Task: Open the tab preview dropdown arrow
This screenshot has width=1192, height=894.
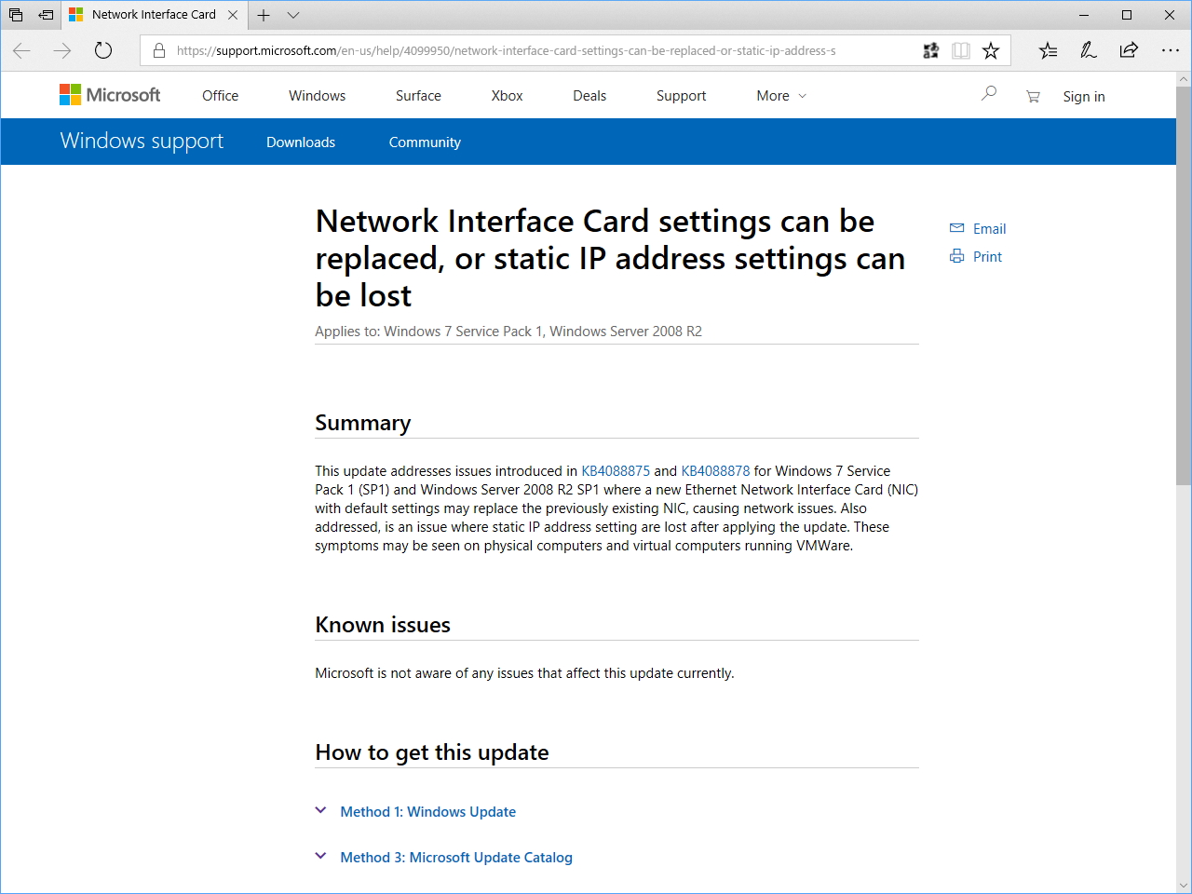Action: (x=293, y=15)
